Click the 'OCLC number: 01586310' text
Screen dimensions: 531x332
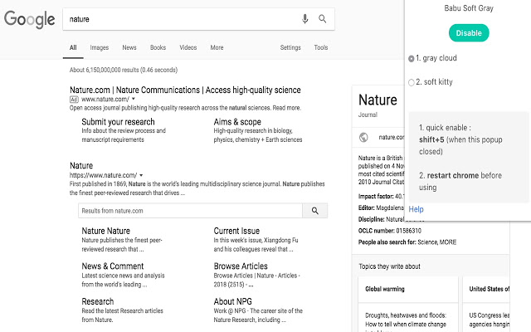click(x=390, y=231)
